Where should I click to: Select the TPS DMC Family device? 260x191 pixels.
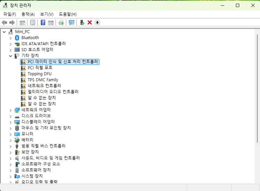pyautogui.click(x=43, y=80)
